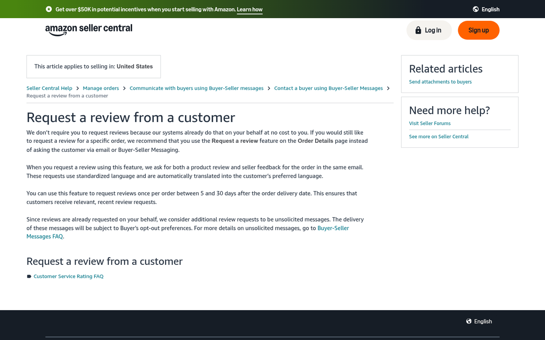Screen dimensions: 545x340
Task: Click the chevron after Seller Central Help
Action: click(77, 88)
